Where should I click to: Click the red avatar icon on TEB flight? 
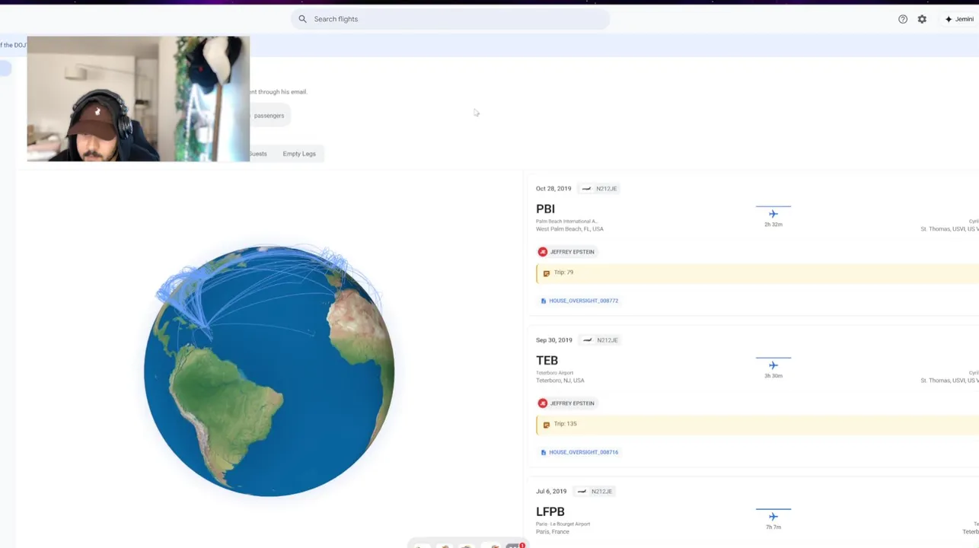point(543,403)
